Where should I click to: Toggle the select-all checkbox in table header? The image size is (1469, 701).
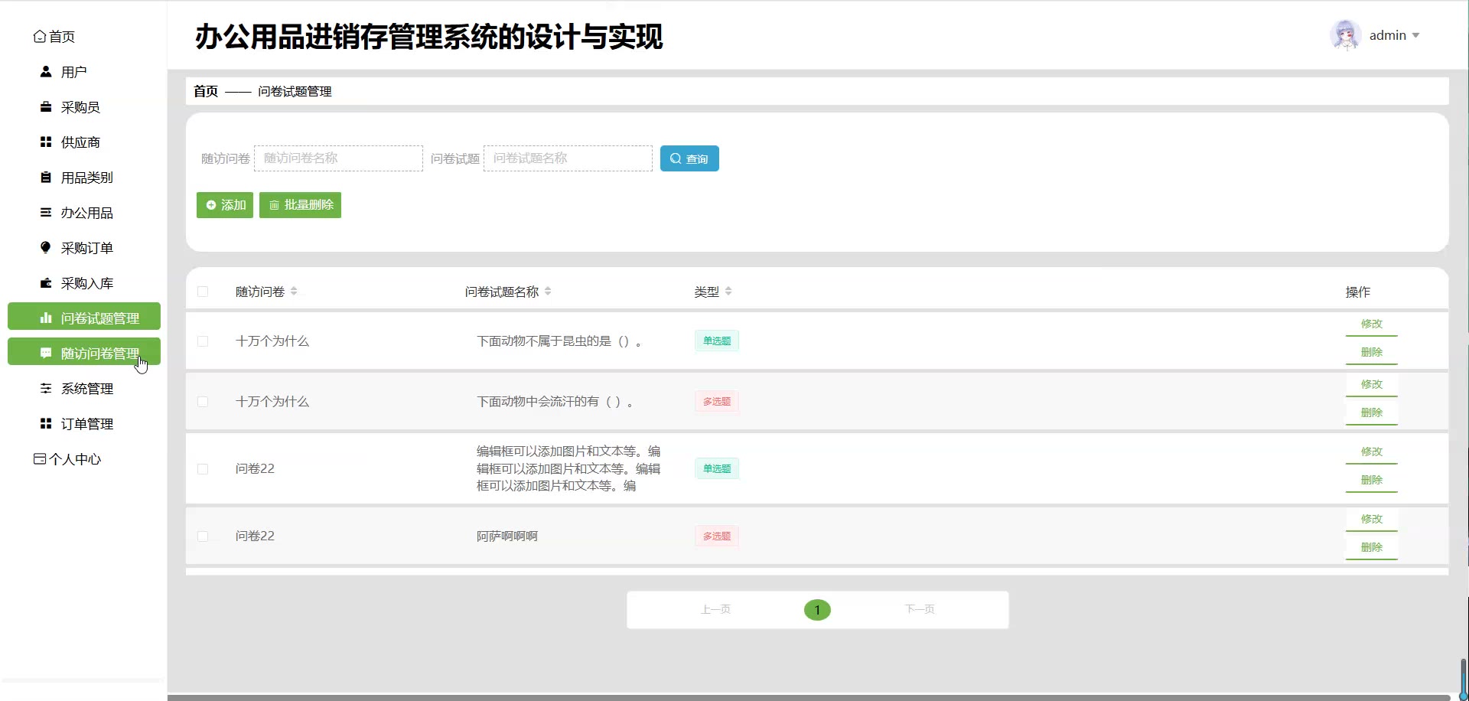(x=203, y=292)
